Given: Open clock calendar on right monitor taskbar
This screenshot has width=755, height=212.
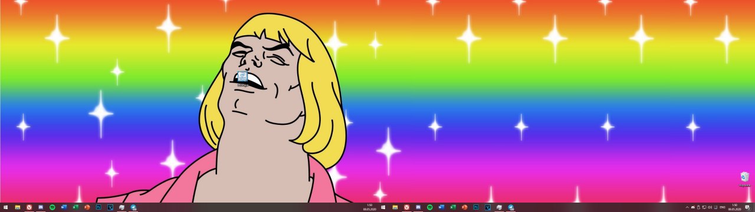Looking at the screenshot, I should pyautogui.click(x=734, y=207).
